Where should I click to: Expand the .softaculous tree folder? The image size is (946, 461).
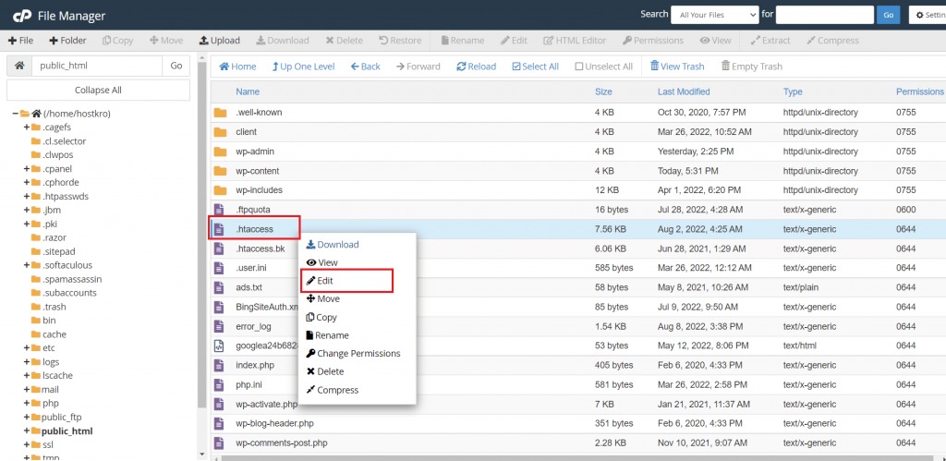pyautogui.click(x=27, y=265)
